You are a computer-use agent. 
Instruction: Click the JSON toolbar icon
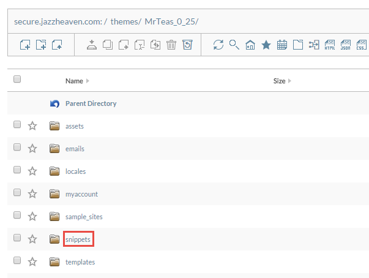(346, 45)
